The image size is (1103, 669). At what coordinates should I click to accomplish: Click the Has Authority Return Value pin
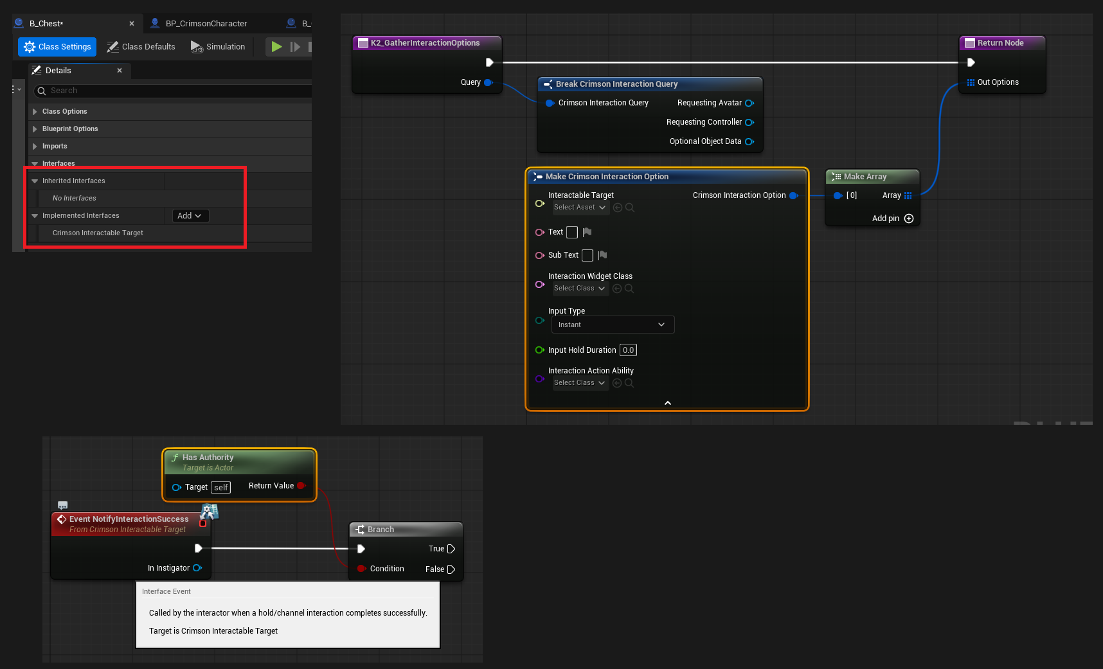point(301,486)
